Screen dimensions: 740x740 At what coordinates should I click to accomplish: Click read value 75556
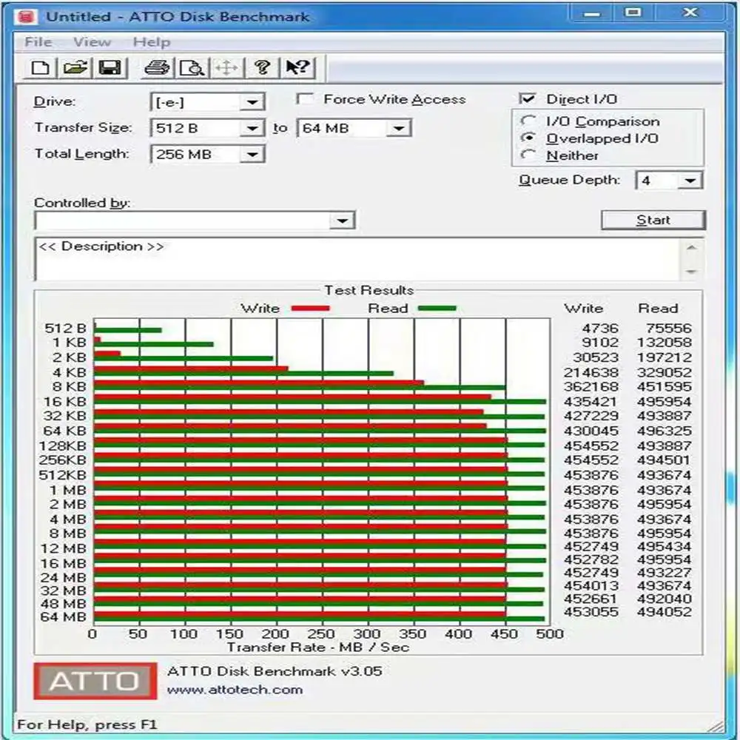click(669, 328)
